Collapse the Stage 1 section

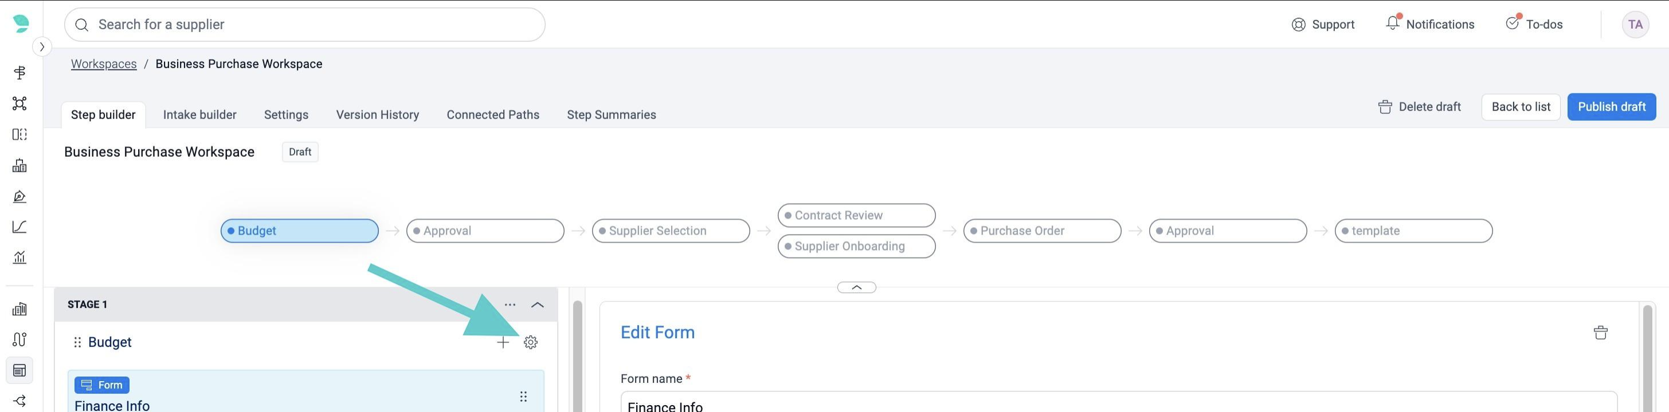[537, 304]
